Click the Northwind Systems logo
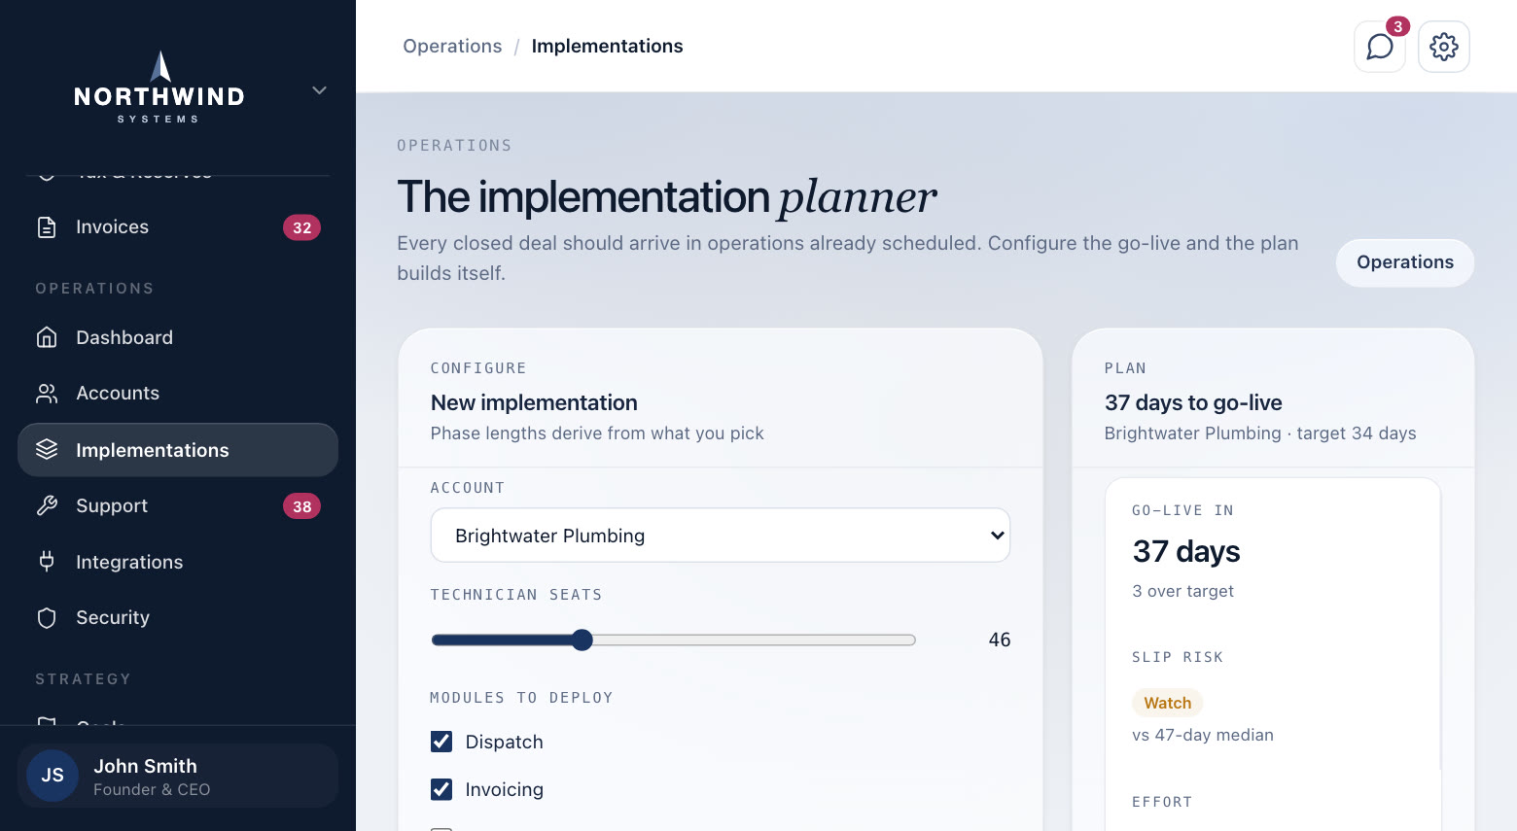Screen dimensions: 1517x831 [x=159, y=87]
